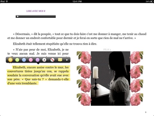Select the underline text option
This screenshot has height=116, width=154.
(44, 60)
